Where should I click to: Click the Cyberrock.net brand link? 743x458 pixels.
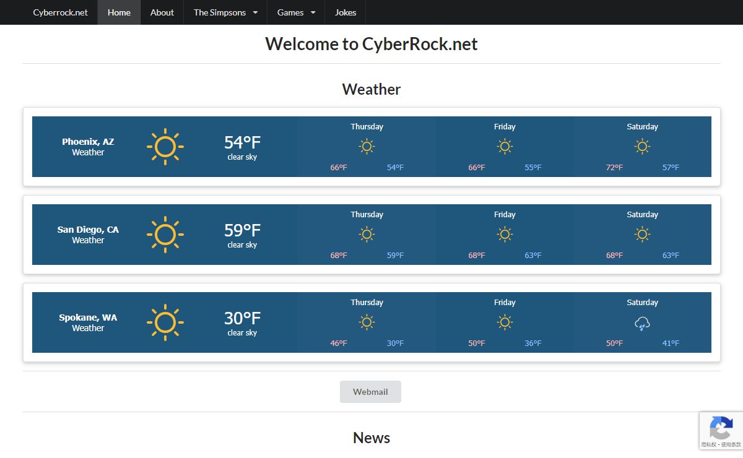pos(61,12)
